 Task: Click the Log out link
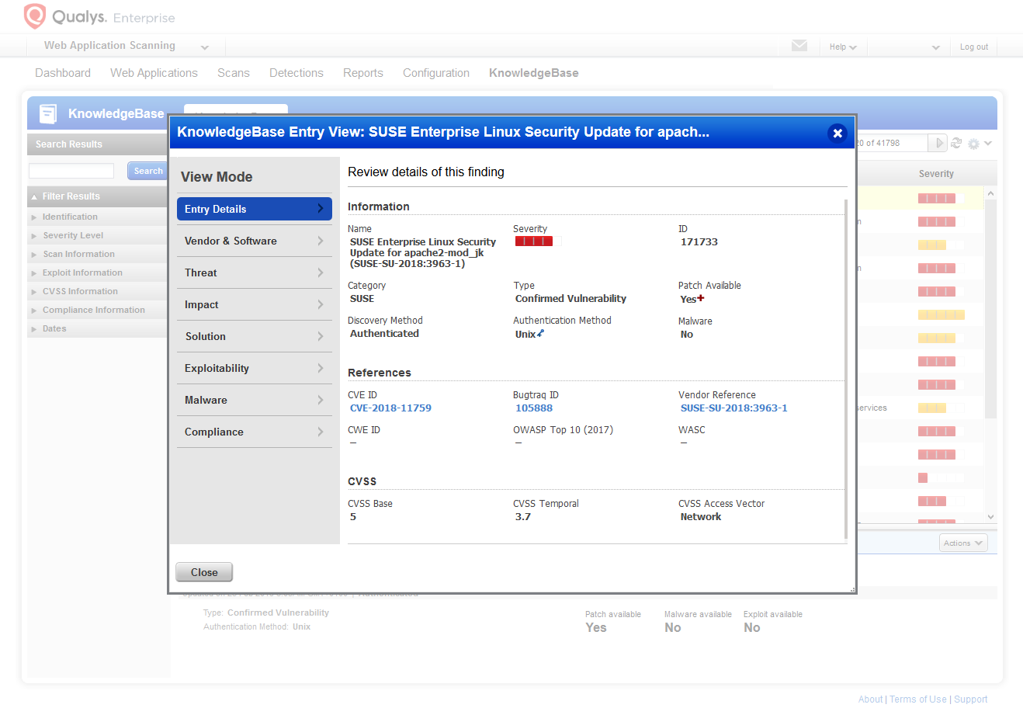pos(974,47)
